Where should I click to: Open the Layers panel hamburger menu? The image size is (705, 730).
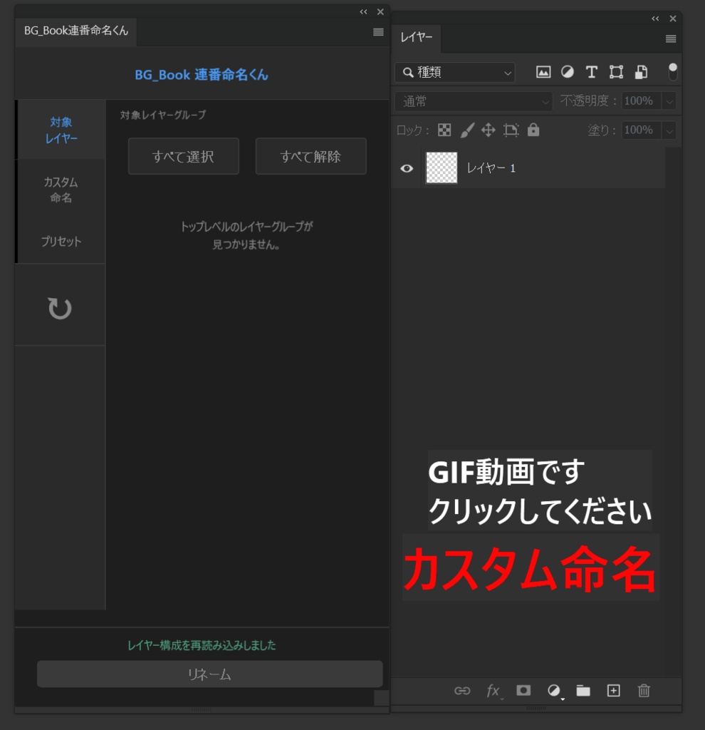click(x=671, y=38)
